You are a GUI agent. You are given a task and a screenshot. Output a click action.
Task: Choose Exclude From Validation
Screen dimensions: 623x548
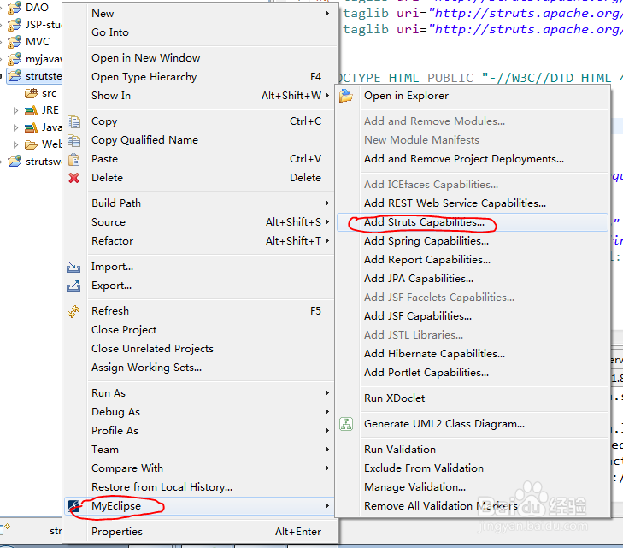473,468
